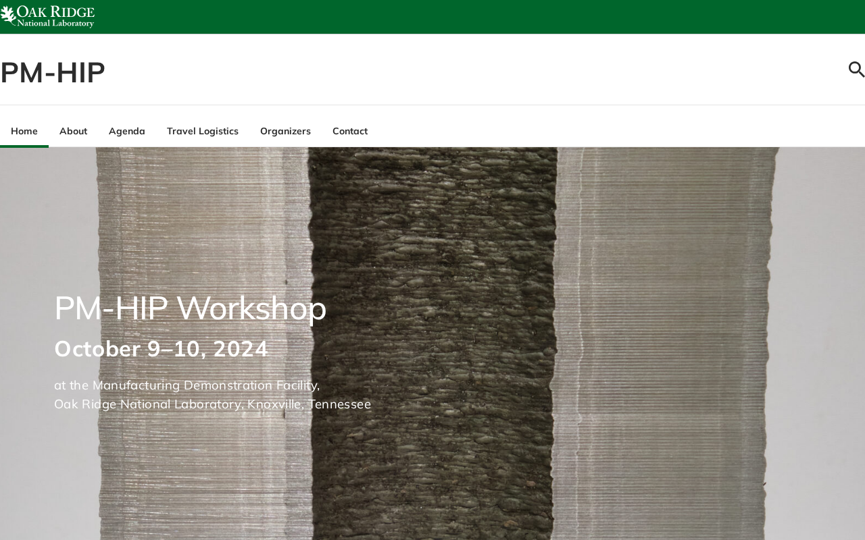Screen dimensions: 865x540
Task: Click the empty white area beside the PM-HIP title
Action: tap(473, 70)
